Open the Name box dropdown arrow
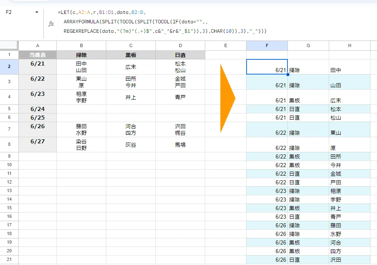 (36, 12)
